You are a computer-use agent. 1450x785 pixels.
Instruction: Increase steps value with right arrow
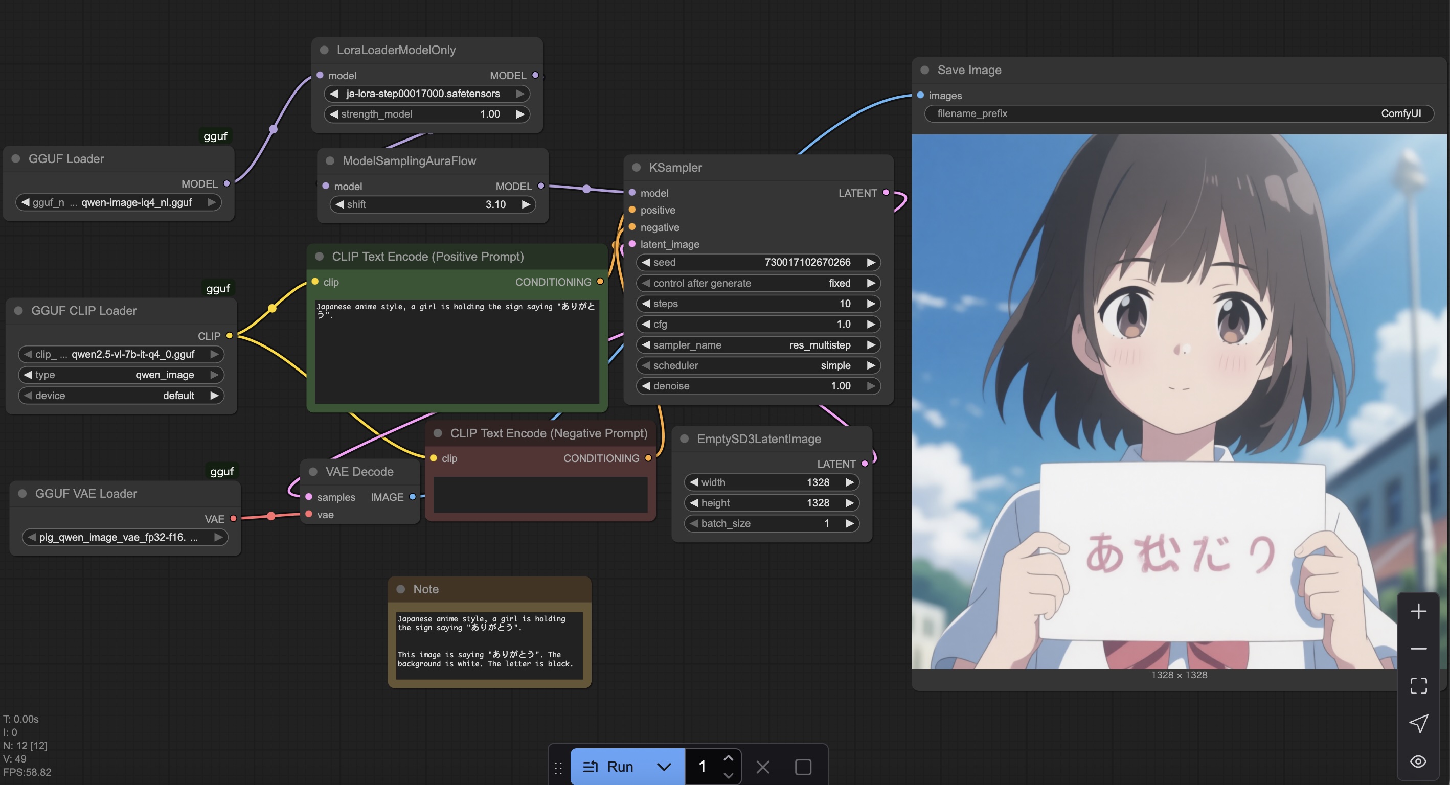tap(871, 304)
